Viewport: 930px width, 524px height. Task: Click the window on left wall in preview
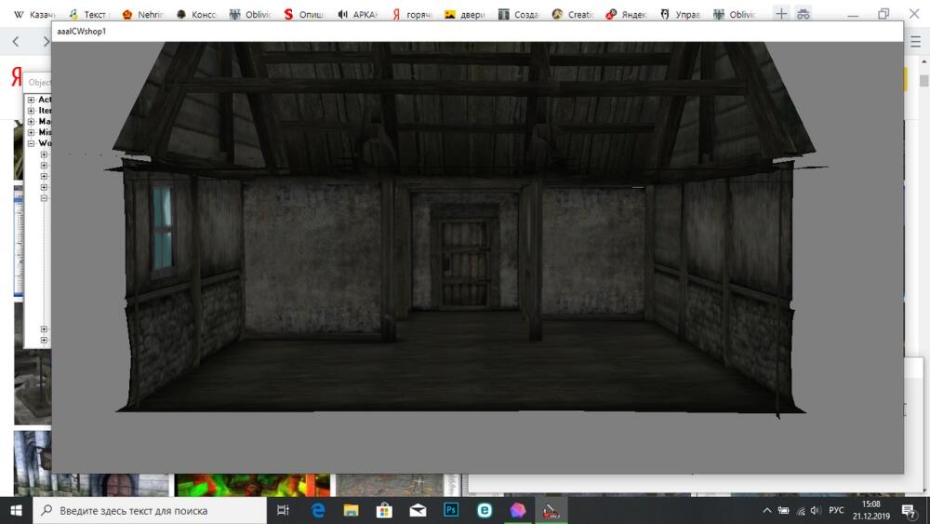[x=162, y=230]
